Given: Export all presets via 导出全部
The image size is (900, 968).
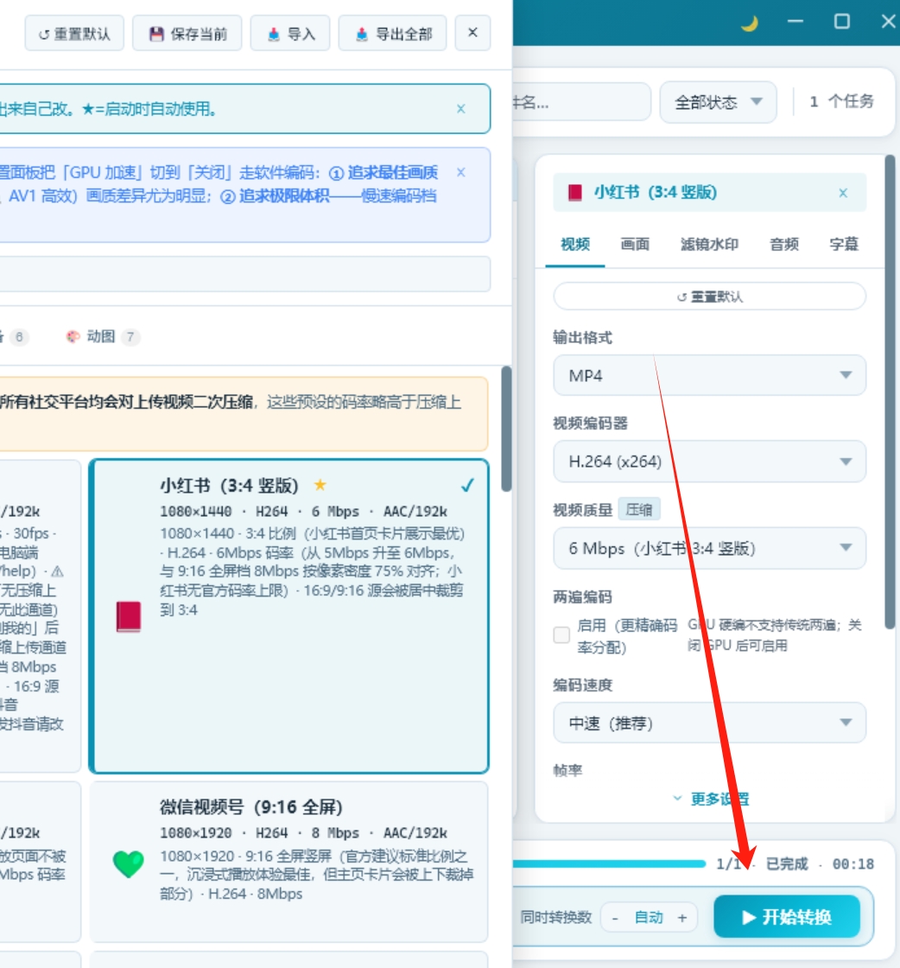Looking at the screenshot, I should [392, 34].
